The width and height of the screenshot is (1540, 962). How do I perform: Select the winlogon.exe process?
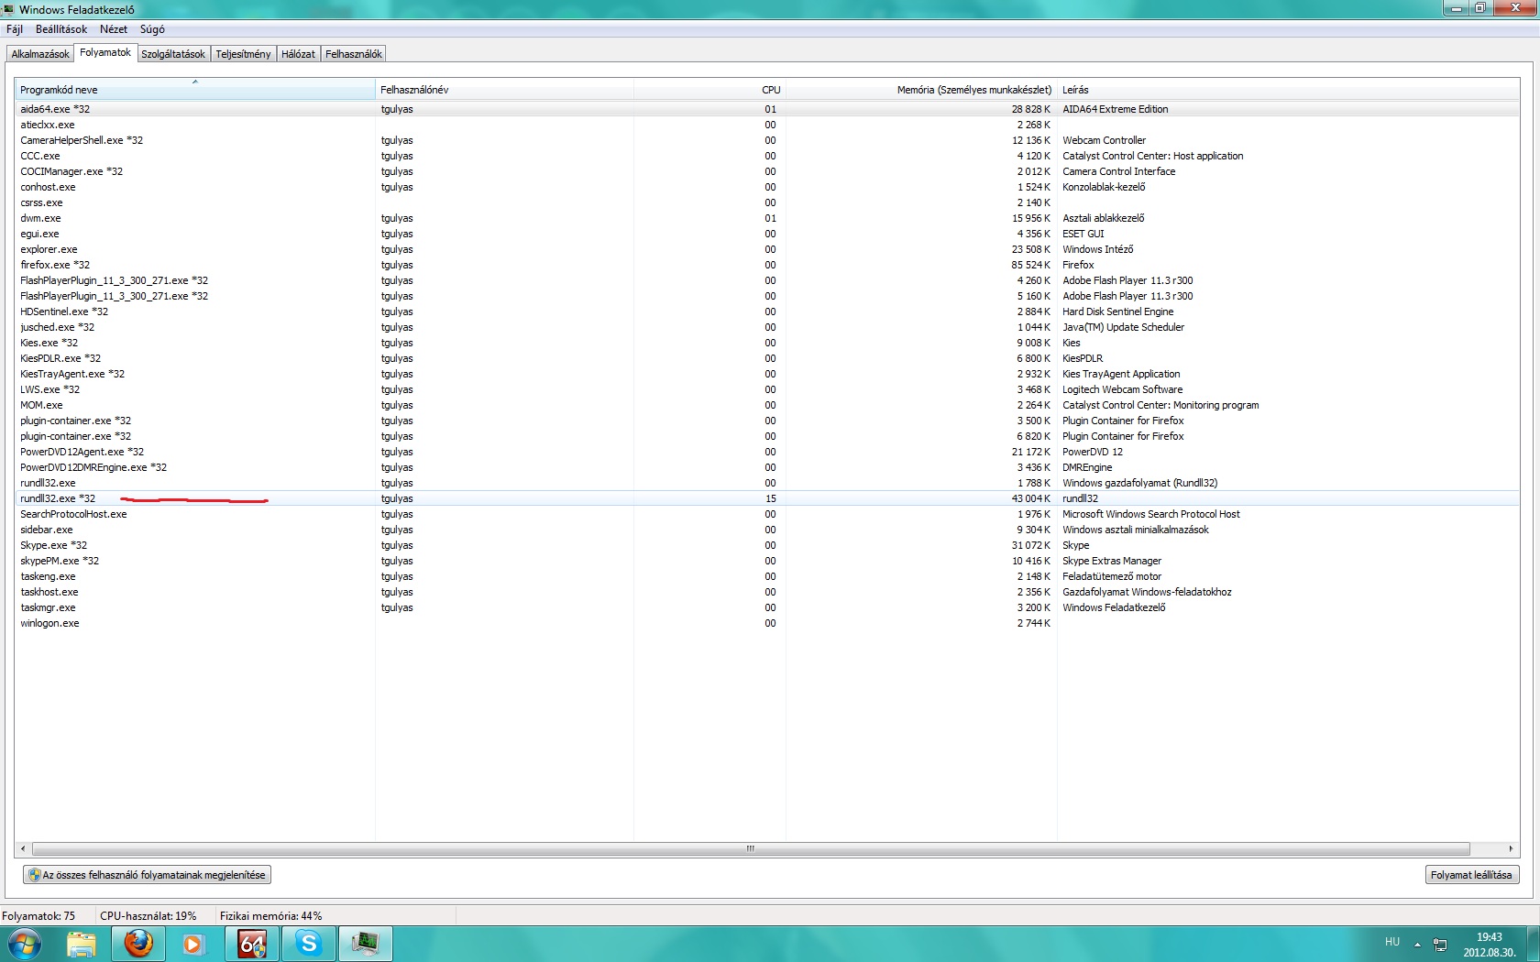pyautogui.click(x=766, y=623)
